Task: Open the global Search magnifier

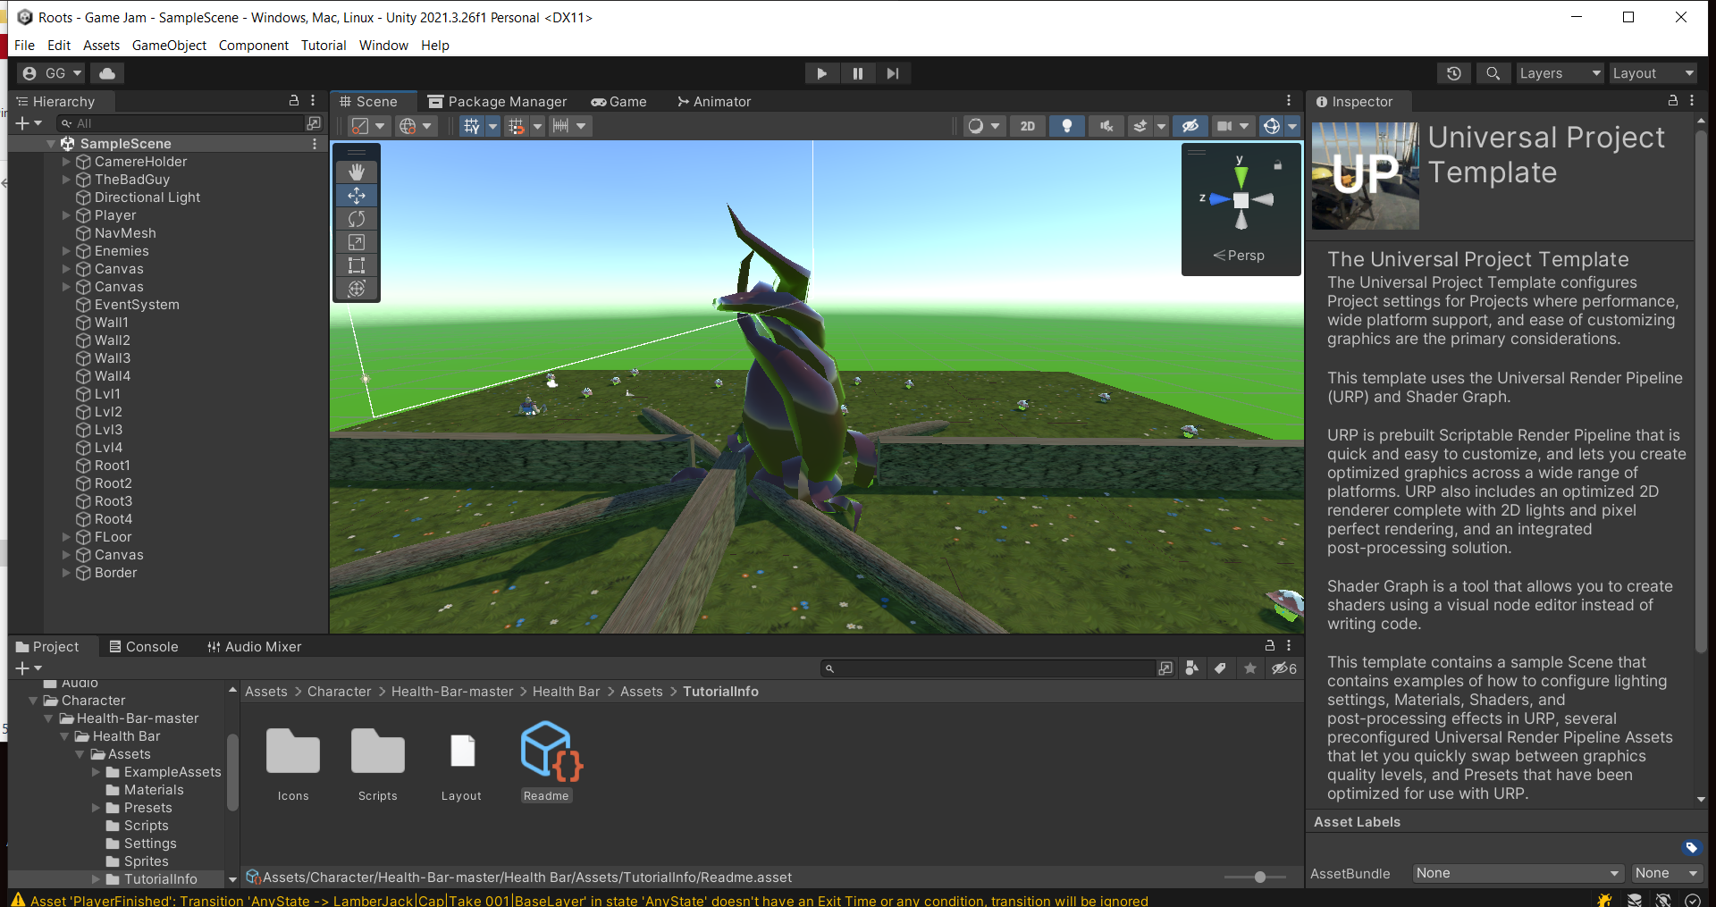Action: pos(1493,73)
